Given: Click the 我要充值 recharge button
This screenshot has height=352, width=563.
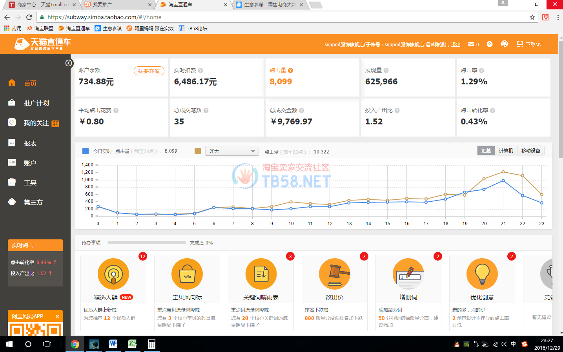Looking at the screenshot, I should [149, 71].
